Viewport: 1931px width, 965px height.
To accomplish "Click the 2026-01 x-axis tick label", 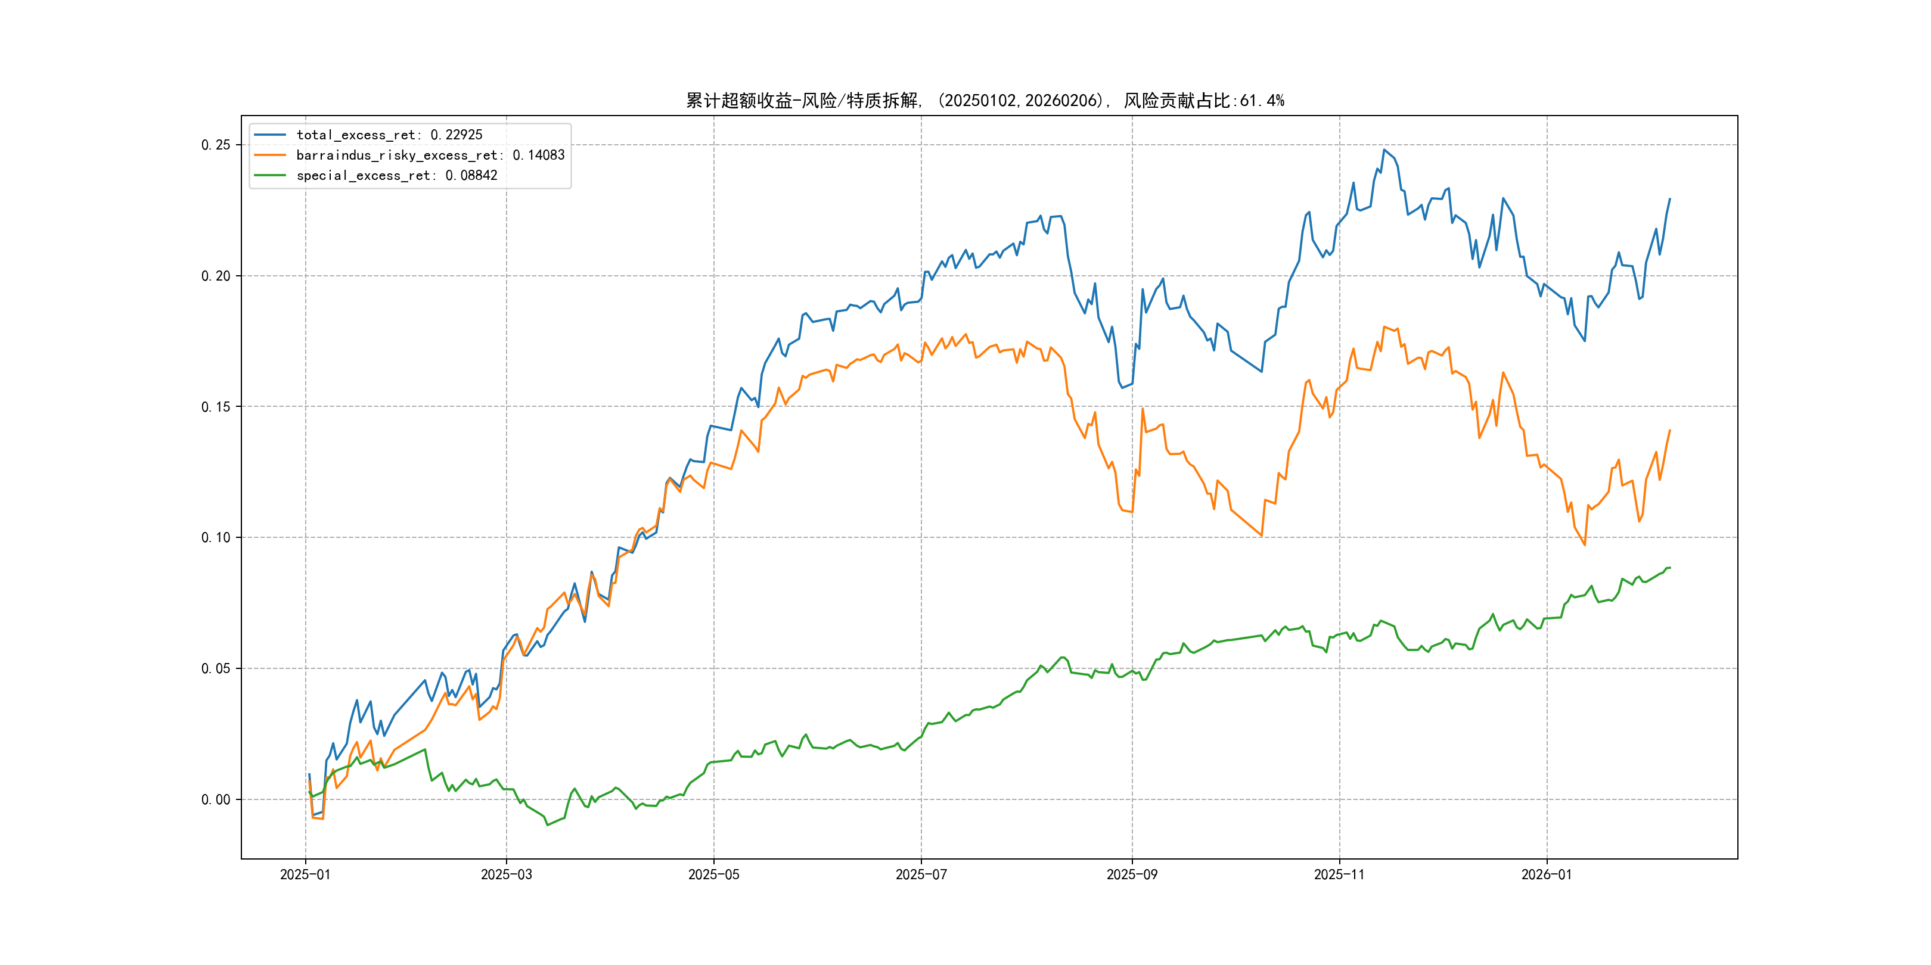I will (x=1547, y=875).
